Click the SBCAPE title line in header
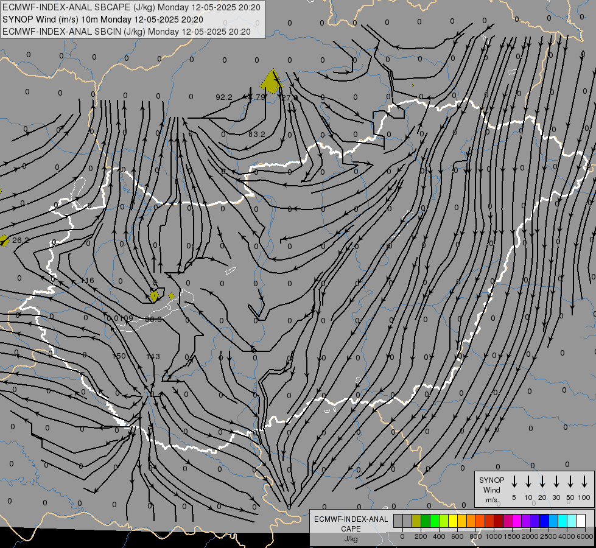The width and height of the screenshot is (596, 548). pos(131,7)
